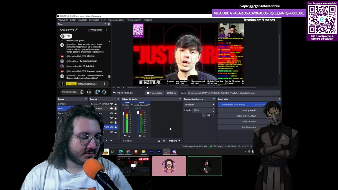Image resolution: width=338 pixels, height=190 pixels.
Task: Toggle lock of bottom source row
Action: (x=115, y=132)
